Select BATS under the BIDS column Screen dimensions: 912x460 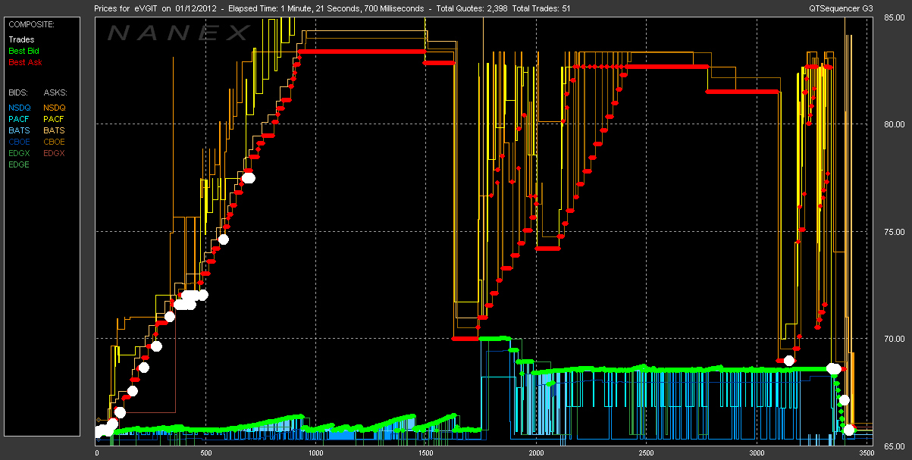coord(19,130)
